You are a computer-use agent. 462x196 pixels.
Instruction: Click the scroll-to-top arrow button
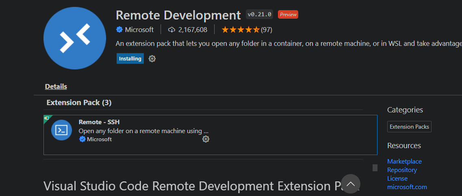tap(351, 184)
